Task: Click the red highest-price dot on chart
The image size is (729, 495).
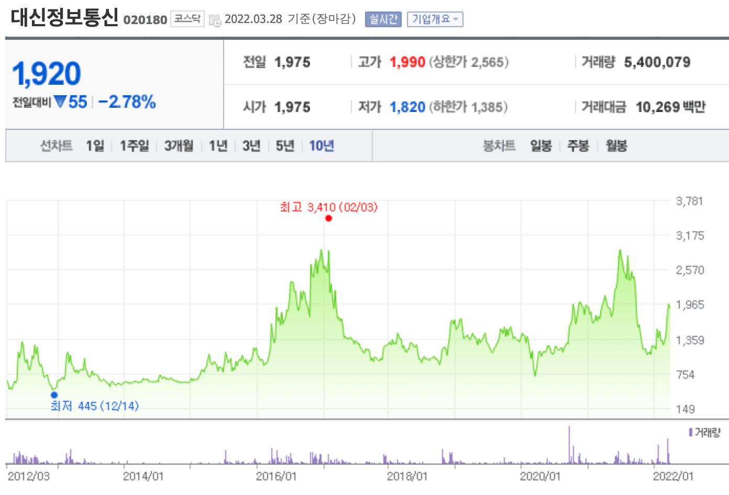Action: [x=328, y=218]
